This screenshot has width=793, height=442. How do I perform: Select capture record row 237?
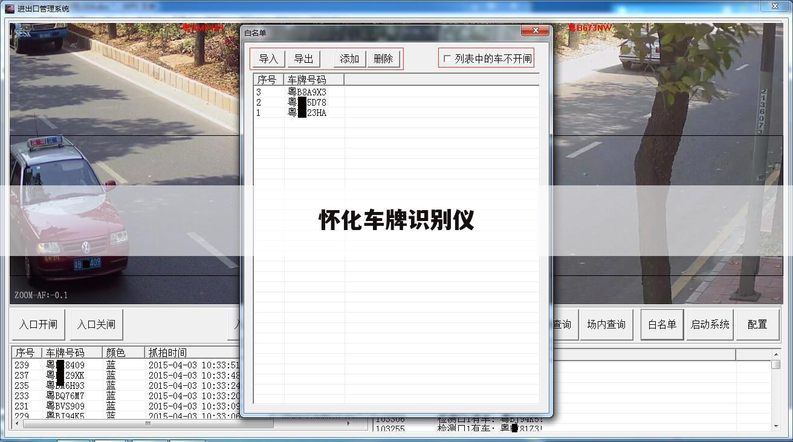pos(127,376)
